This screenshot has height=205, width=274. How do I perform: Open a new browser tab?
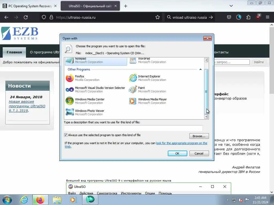pyautogui.click(x=126, y=6)
